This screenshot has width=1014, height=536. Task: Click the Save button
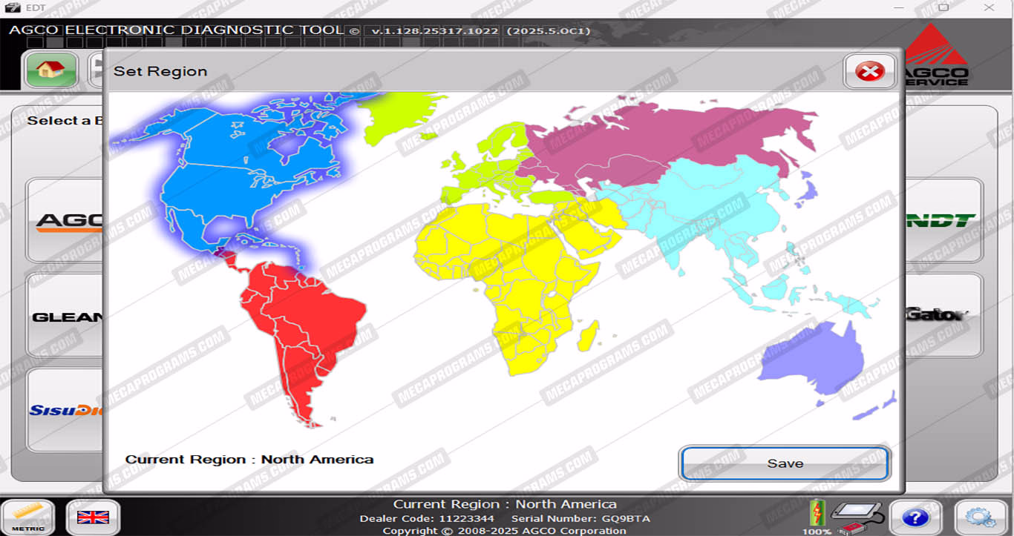785,463
